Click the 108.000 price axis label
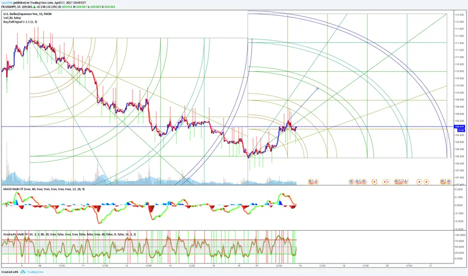The image size is (468, 276). [459, 163]
